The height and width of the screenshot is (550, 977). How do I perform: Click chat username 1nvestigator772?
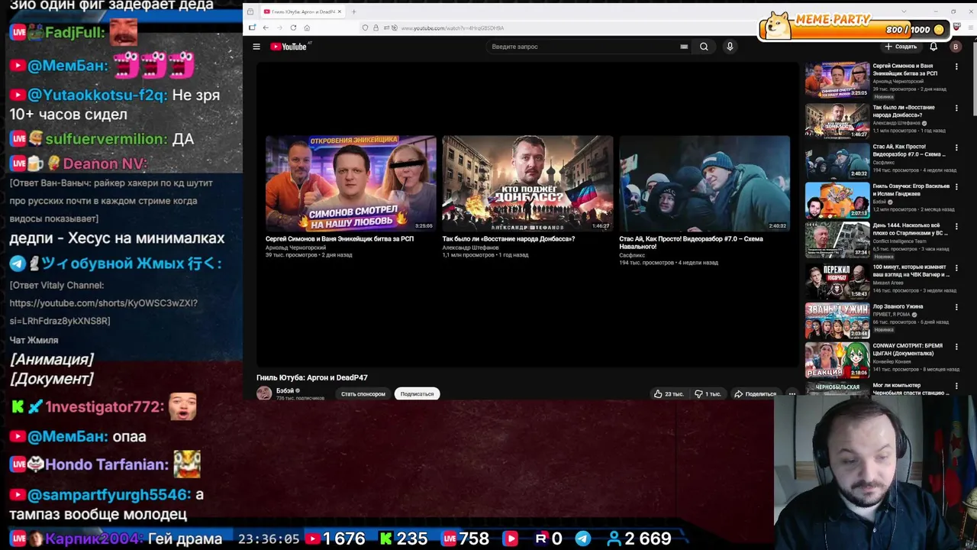(105, 407)
